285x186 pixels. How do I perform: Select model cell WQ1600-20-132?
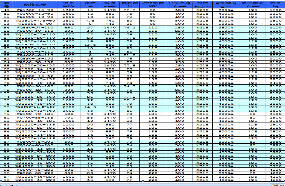tap(35, 73)
